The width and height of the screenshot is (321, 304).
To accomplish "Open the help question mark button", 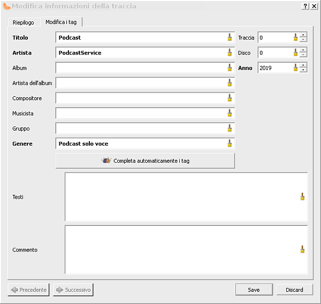I will [305, 6].
